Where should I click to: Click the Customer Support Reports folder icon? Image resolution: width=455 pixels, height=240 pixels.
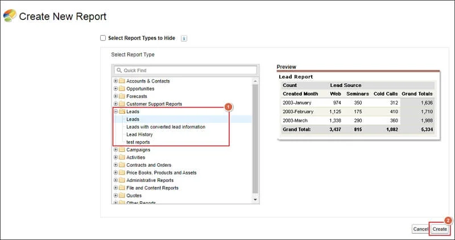[x=122, y=104]
